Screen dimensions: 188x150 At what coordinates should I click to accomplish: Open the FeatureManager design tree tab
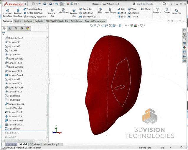[4, 28]
